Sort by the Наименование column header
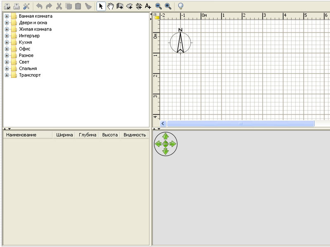Image resolution: width=330 pixels, height=247 pixels. tap(28, 135)
